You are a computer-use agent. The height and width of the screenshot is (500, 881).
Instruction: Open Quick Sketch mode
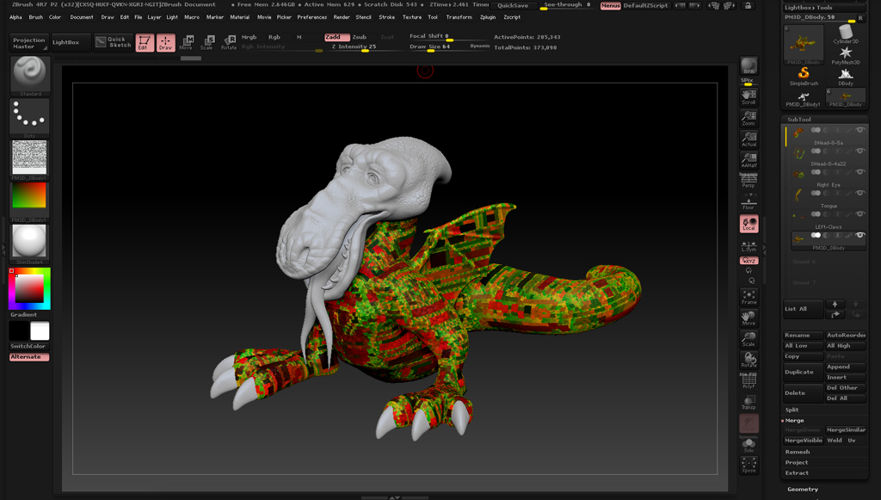click(x=114, y=43)
